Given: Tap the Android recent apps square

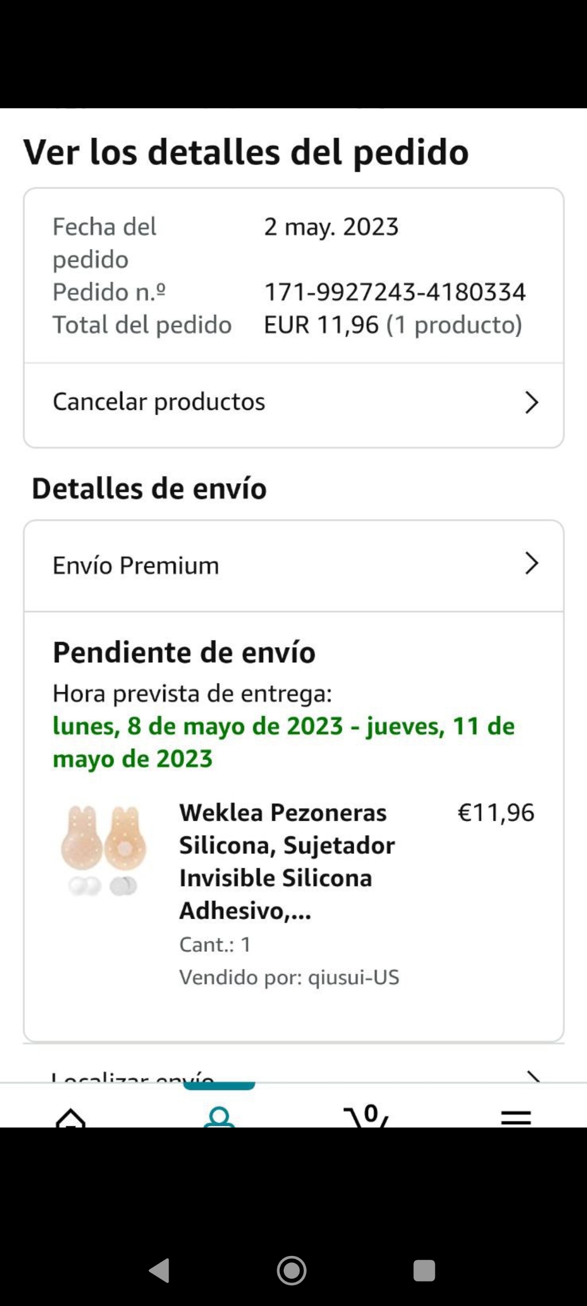Looking at the screenshot, I should [x=424, y=1271].
